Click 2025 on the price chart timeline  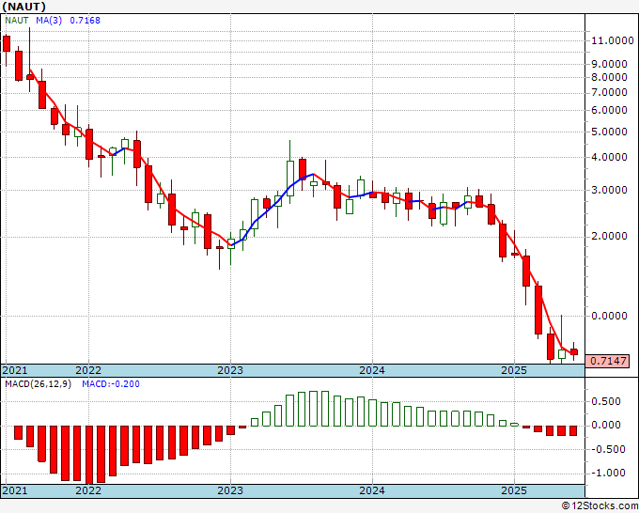pyautogui.click(x=514, y=370)
